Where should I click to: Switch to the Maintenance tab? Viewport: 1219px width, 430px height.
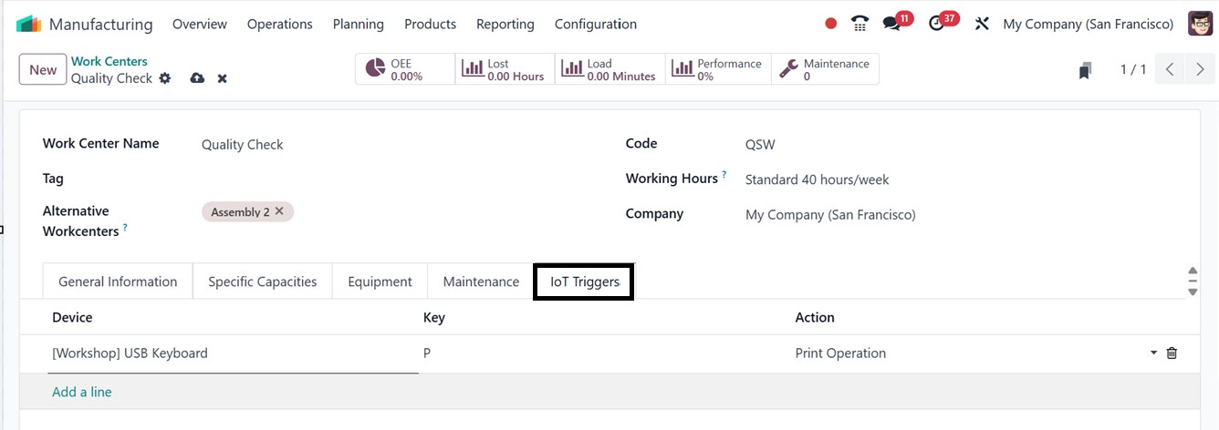(481, 282)
